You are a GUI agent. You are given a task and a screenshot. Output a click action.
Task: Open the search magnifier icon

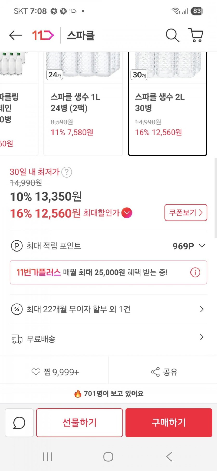coord(172,35)
